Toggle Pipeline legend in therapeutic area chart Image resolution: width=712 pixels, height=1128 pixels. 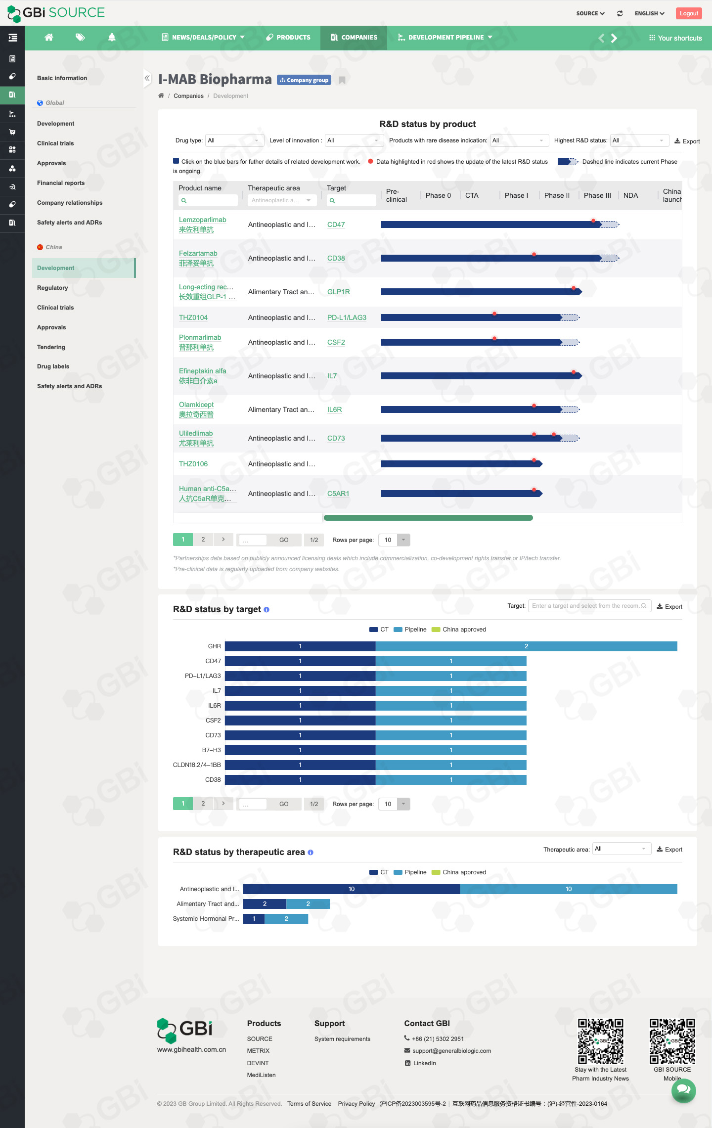tap(410, 872)
